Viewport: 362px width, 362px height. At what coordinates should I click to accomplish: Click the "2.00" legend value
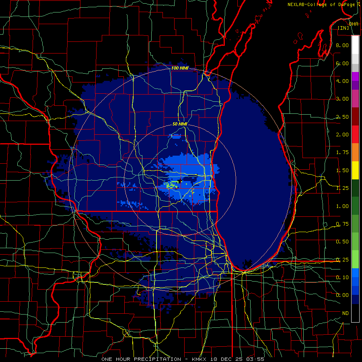pyautogui.click(x=342, y=135)
